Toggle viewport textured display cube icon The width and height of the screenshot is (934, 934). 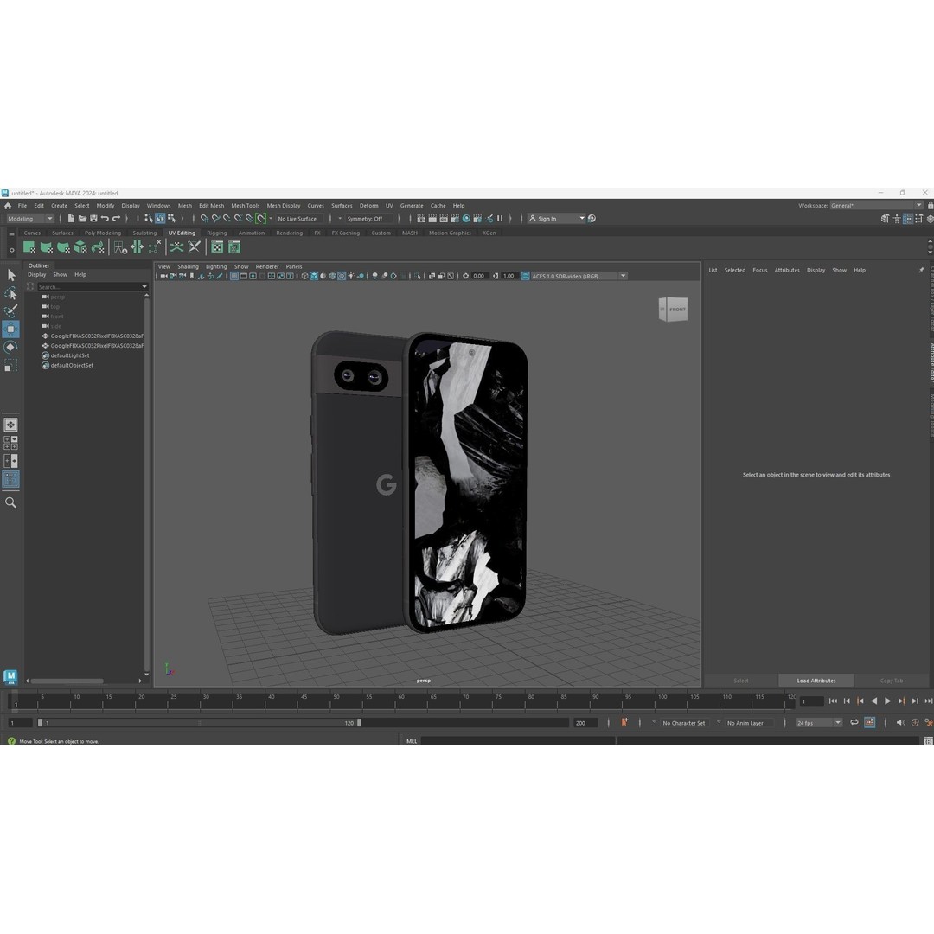[x=314, y=276]
